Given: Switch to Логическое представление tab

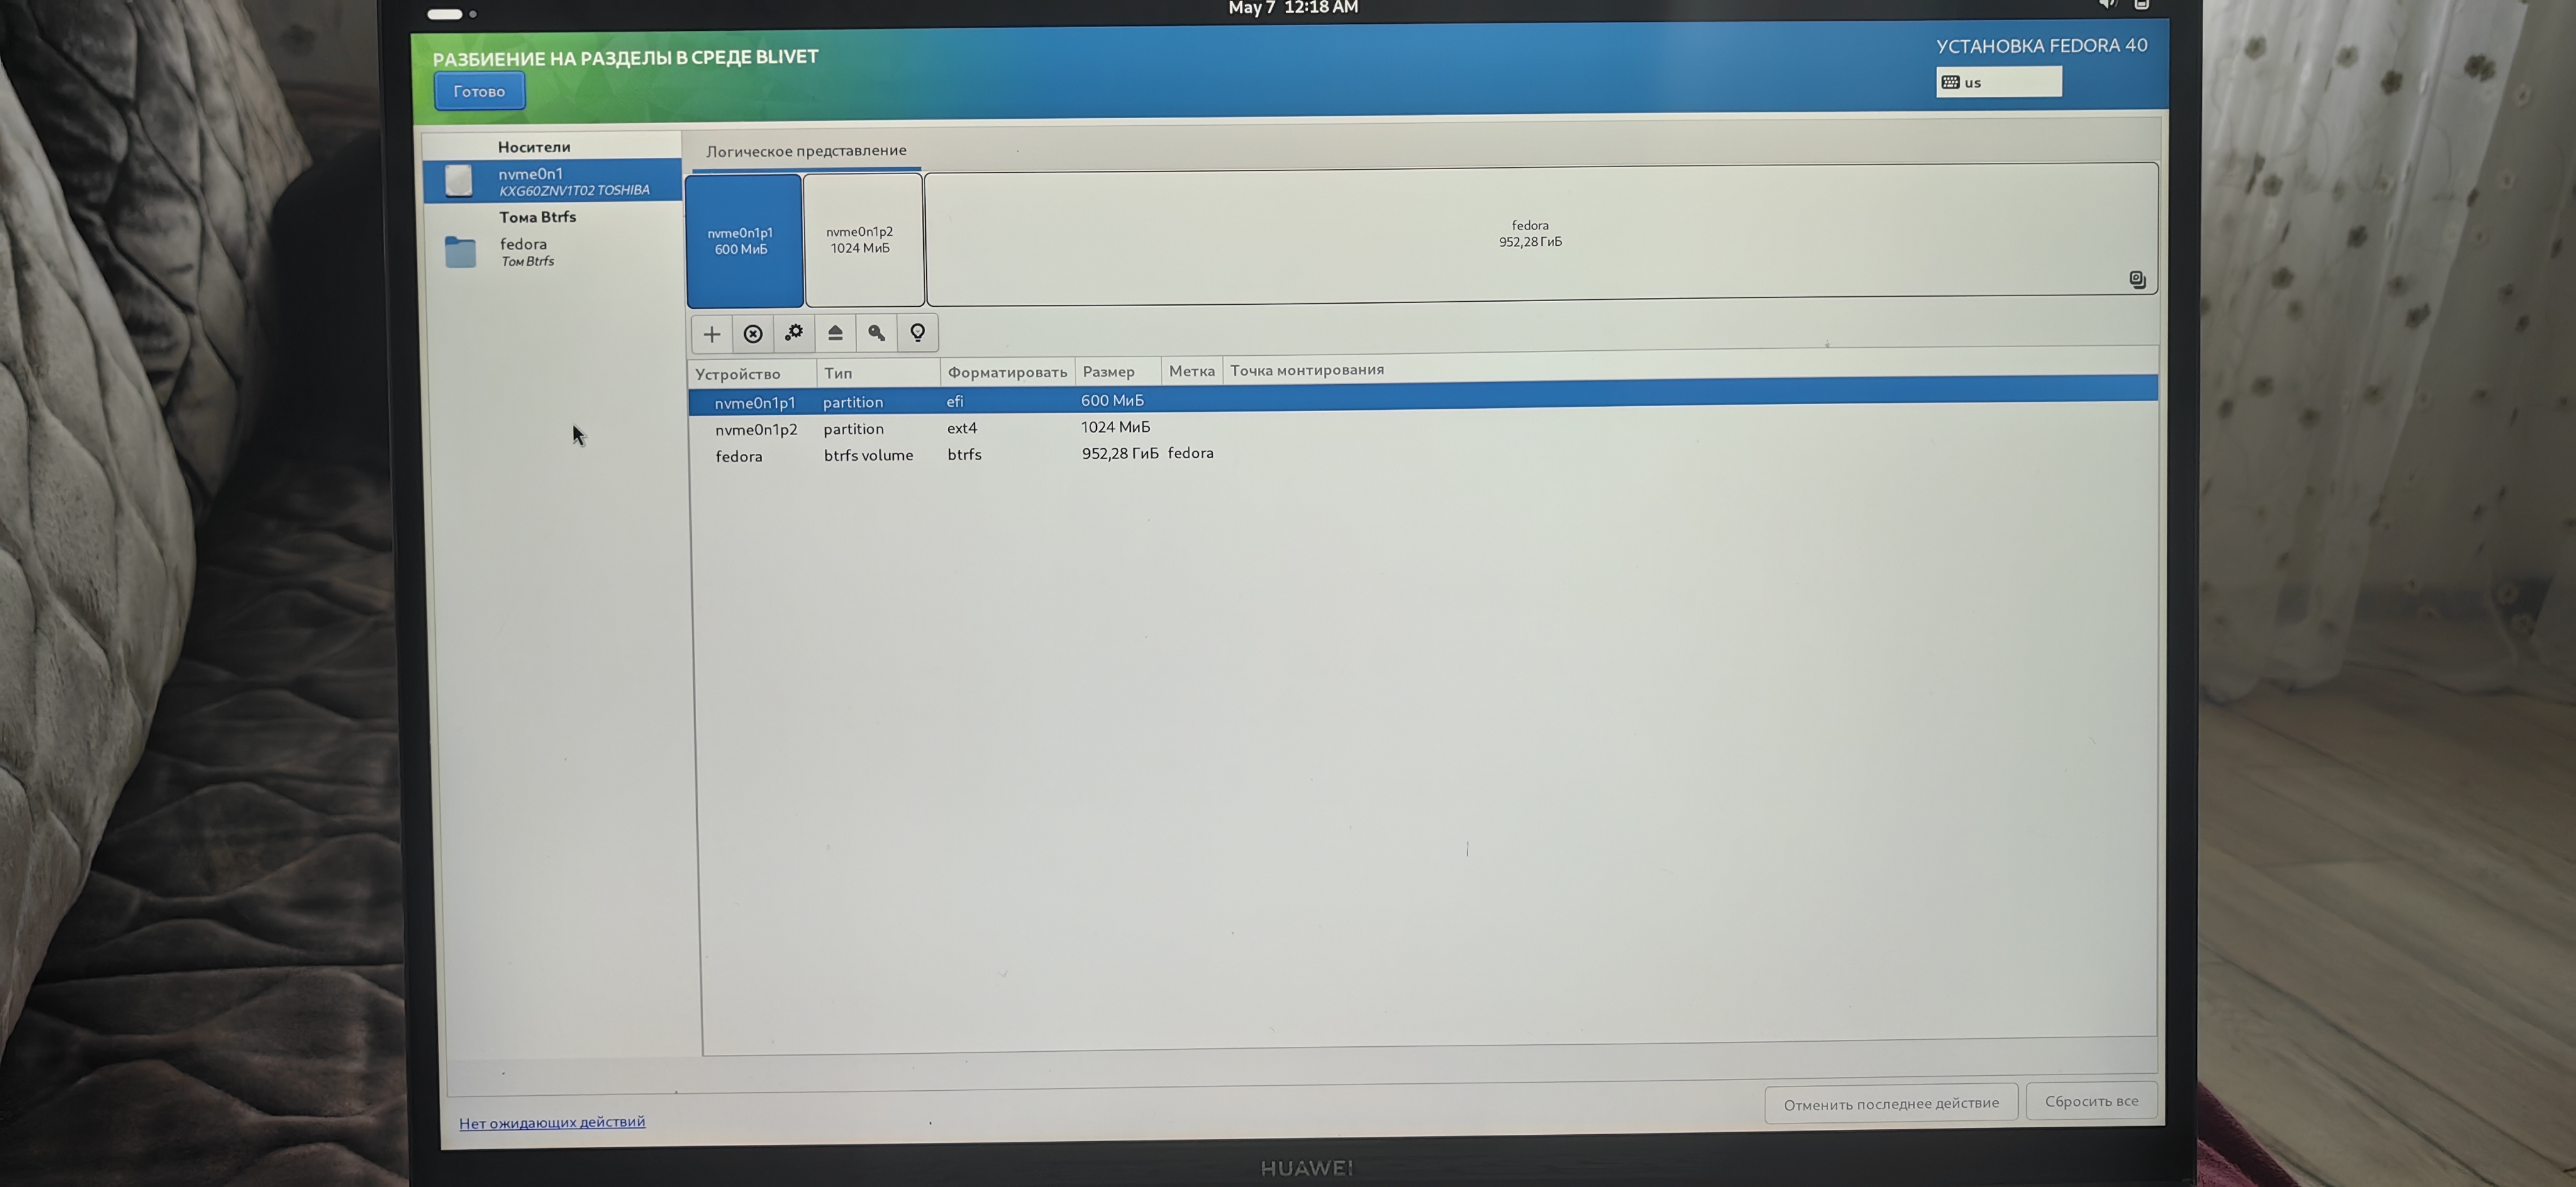Looking at the screenshot, I should (x=806, y=151).
